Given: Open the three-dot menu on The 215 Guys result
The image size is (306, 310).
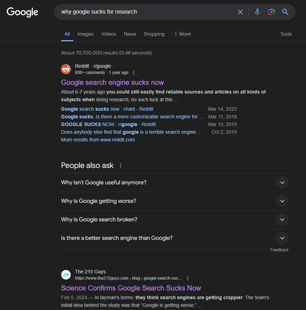Looking at the screenshot, I should coord(188,278).
